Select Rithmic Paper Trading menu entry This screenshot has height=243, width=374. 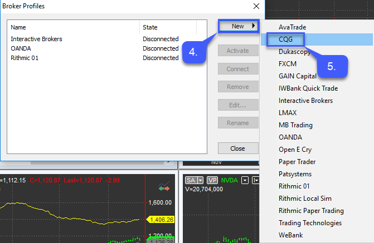point(311,211)
